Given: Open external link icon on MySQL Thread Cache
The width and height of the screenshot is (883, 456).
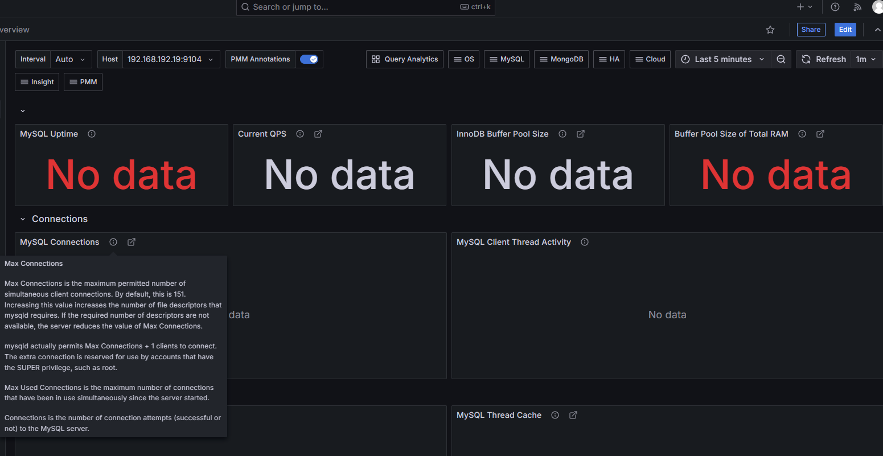Looking at the screenshot, I should pyautogui.click(x=573, y=415).
